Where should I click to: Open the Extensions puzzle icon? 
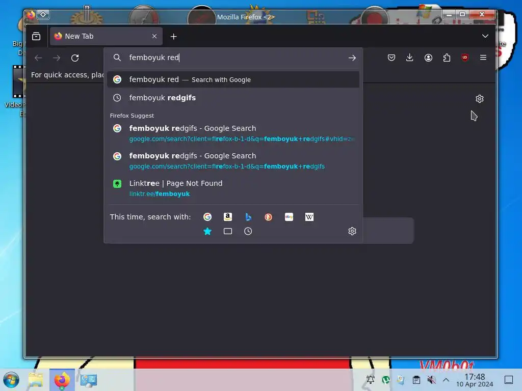tap(447, 58)
